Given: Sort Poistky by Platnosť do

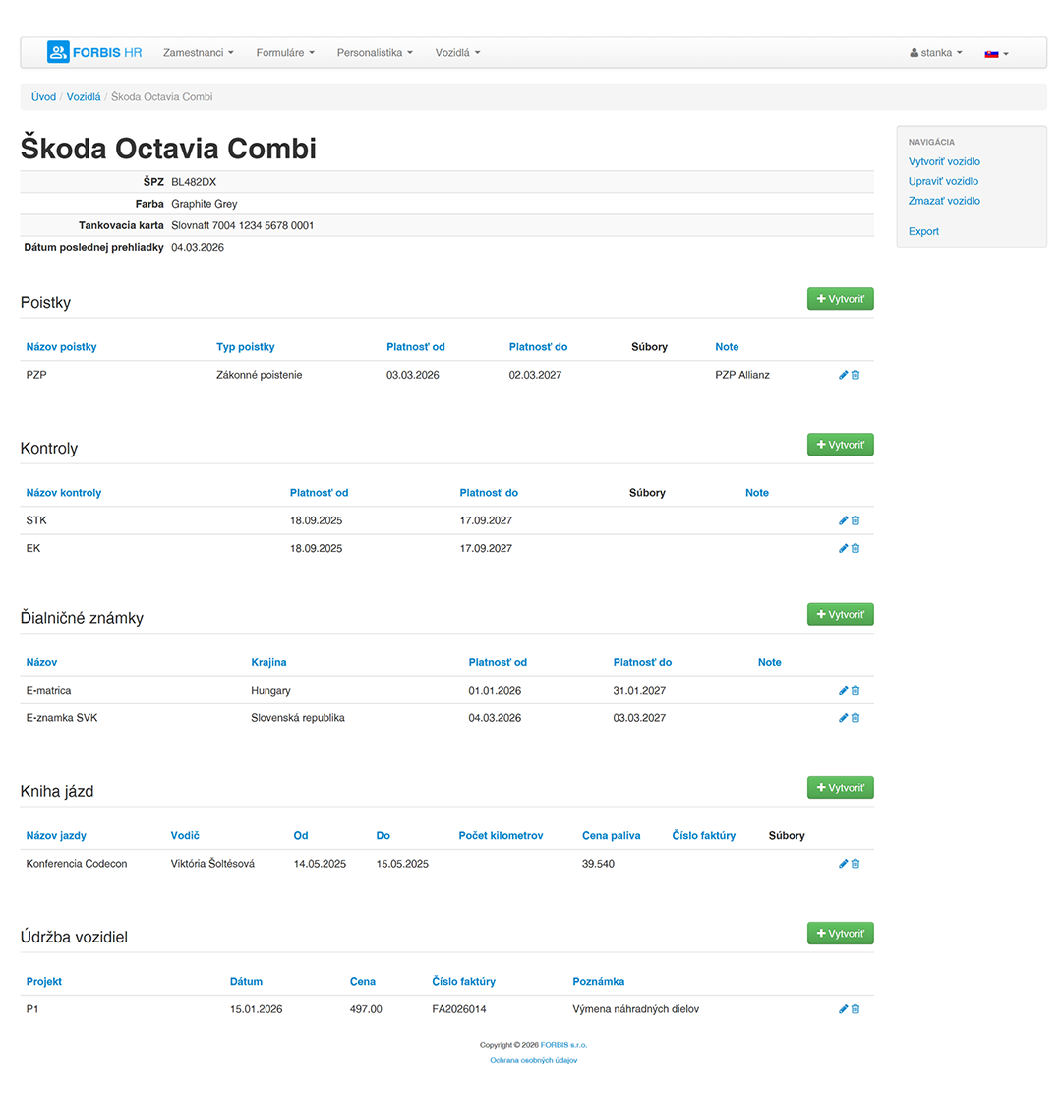Looking at the screenshot, I should coord(538,347).
